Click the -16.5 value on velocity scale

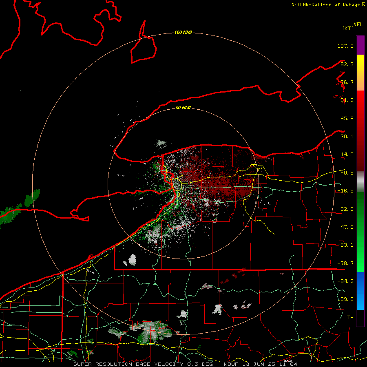[345, 191]
